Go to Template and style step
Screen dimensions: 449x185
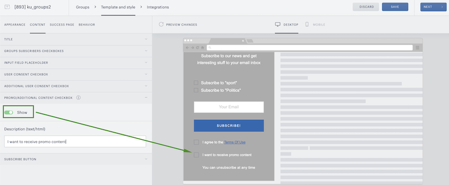pos(118,7)
